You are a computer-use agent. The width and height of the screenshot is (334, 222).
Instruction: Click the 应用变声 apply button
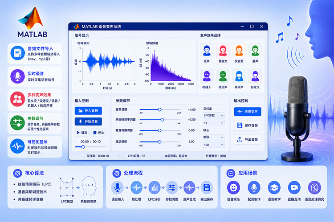[248, 112]
